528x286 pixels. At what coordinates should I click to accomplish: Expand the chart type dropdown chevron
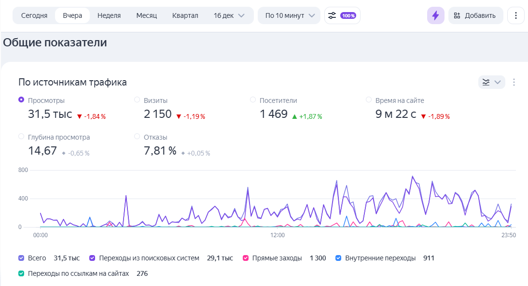pos(498,82)
